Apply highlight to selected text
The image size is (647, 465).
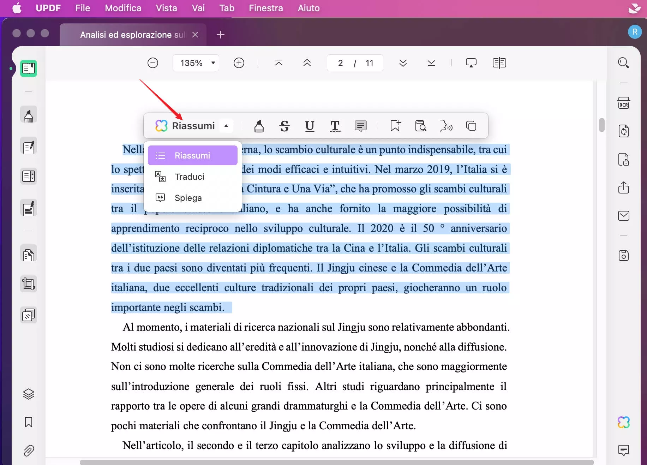[x=259, y=126]
